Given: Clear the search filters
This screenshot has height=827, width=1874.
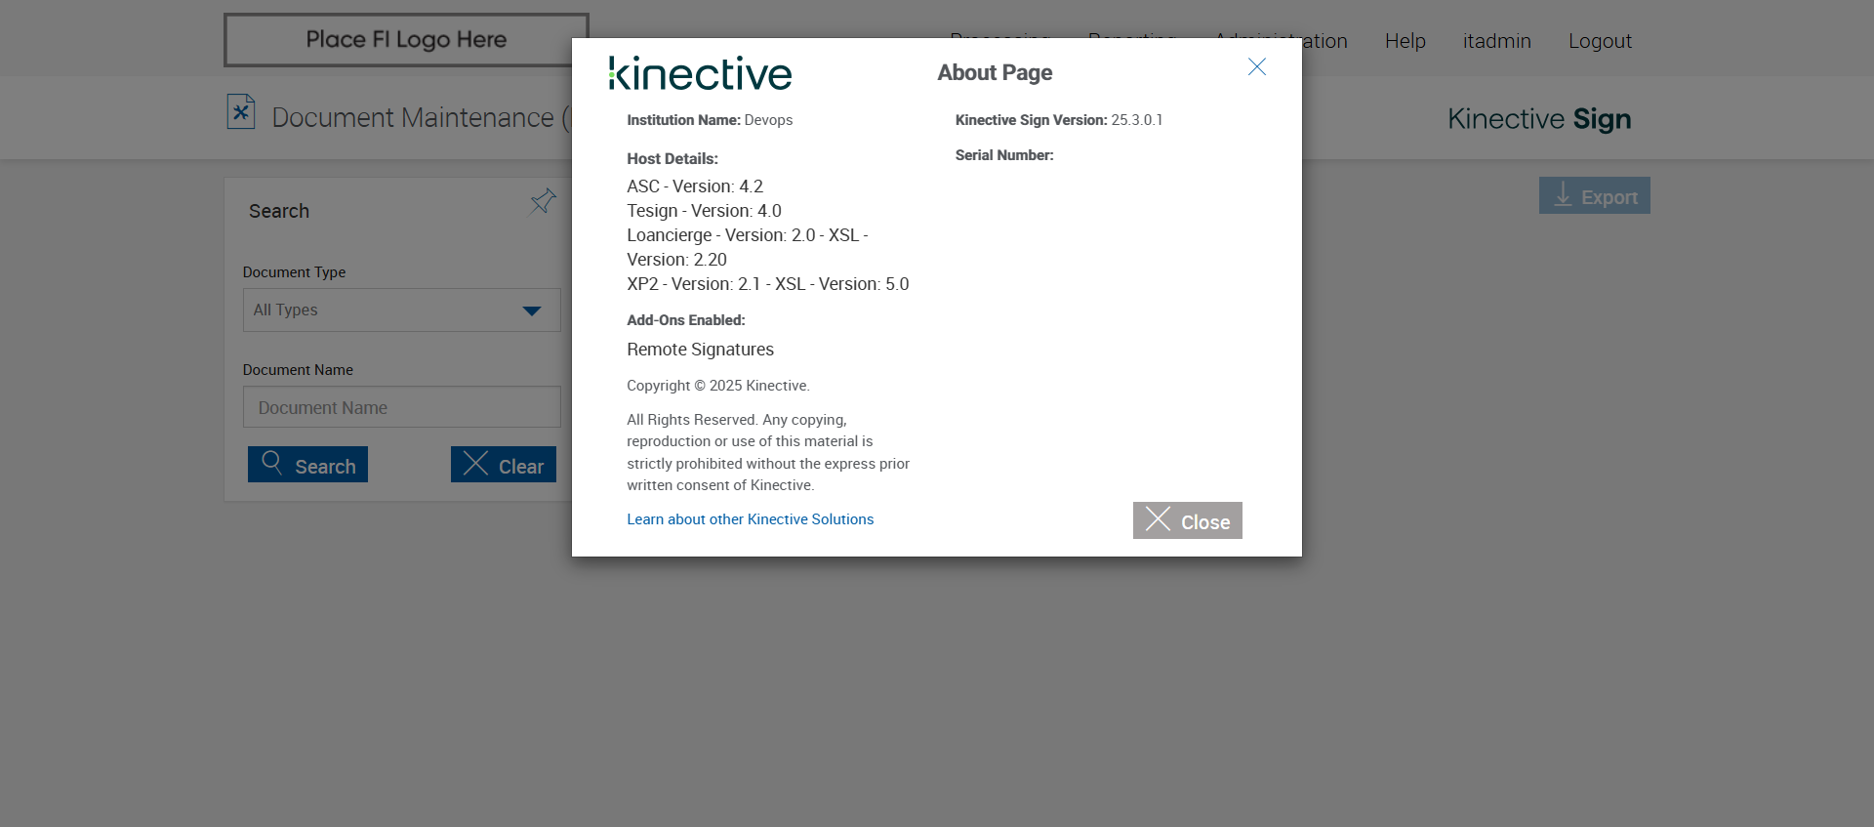Looking at the screenshot, I should pos(504,465).
